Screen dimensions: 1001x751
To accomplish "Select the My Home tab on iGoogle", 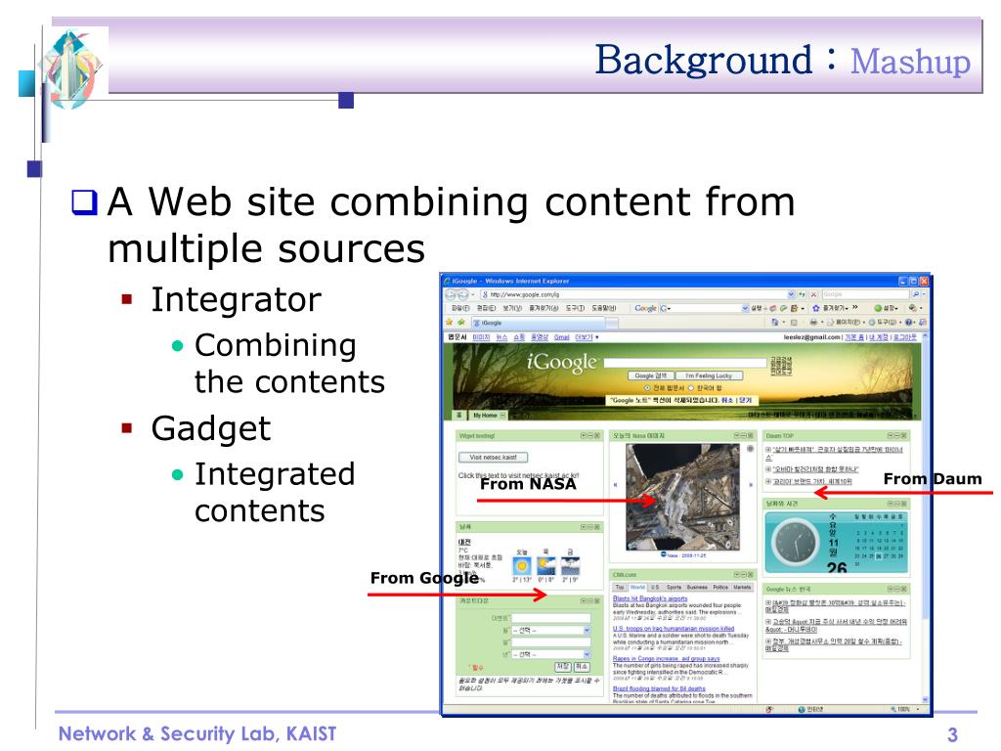I will pos(489,415).
